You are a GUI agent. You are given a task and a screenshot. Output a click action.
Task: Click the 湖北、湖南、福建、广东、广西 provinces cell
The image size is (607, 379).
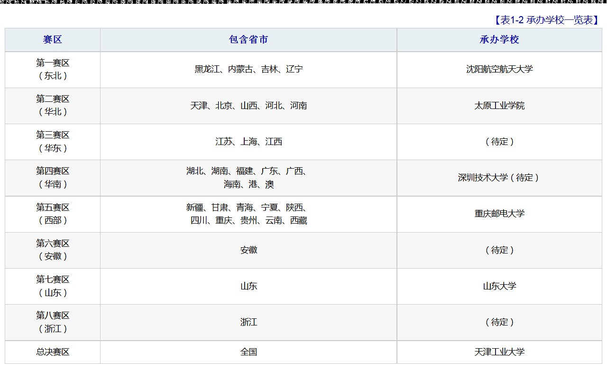[248, 178]
